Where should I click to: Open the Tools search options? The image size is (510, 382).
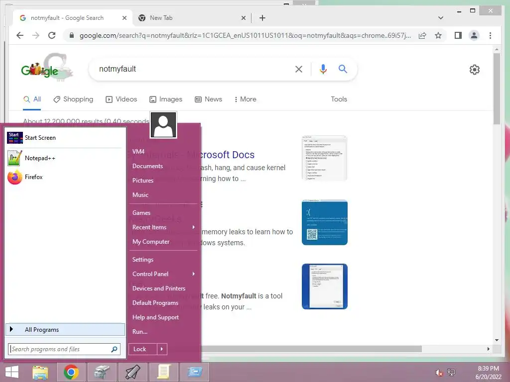tap(339, 99)
